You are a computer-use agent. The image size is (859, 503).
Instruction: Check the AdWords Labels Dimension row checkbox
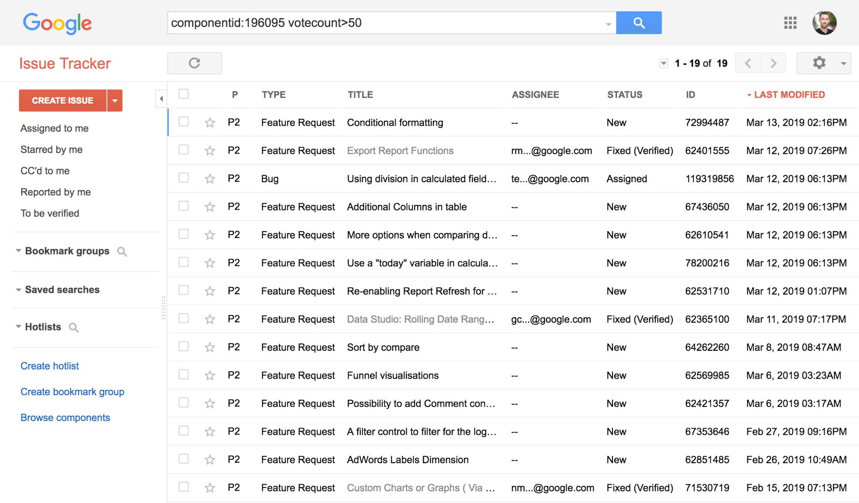[184, 459]
